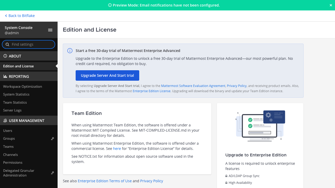The width and height of the screenshot is (335, 188).
Task: Click the info icon in trial banner
Action: pyautogui.click(x=70, y=51)
